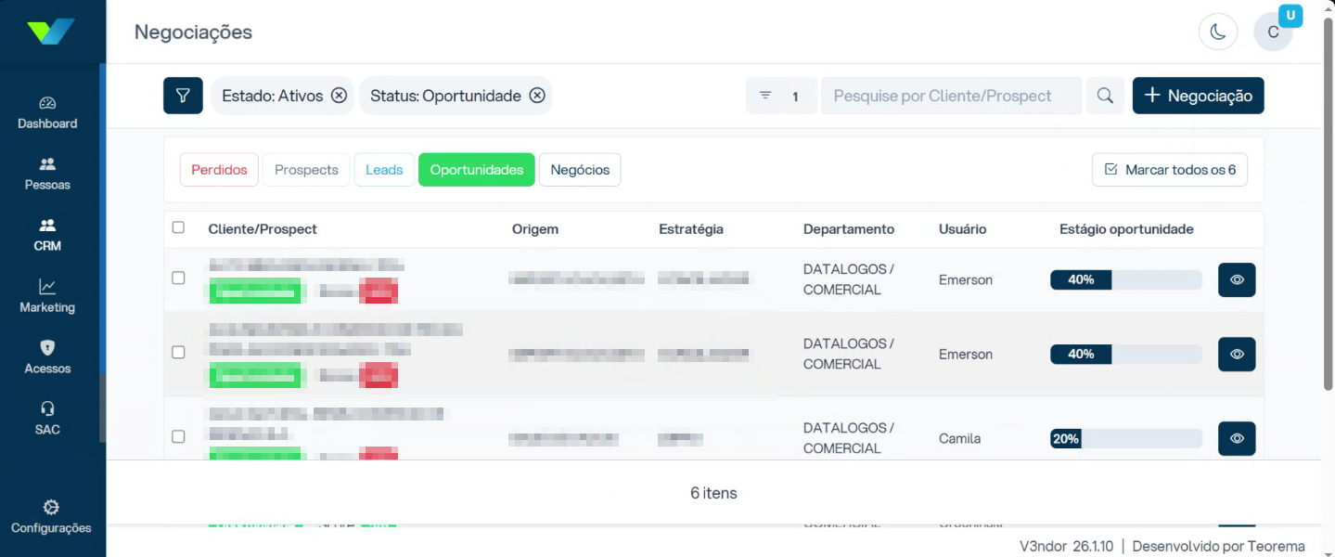Check second Emerson 40% row checkbox
1335x557 pixels.
(x=178, y=352)
